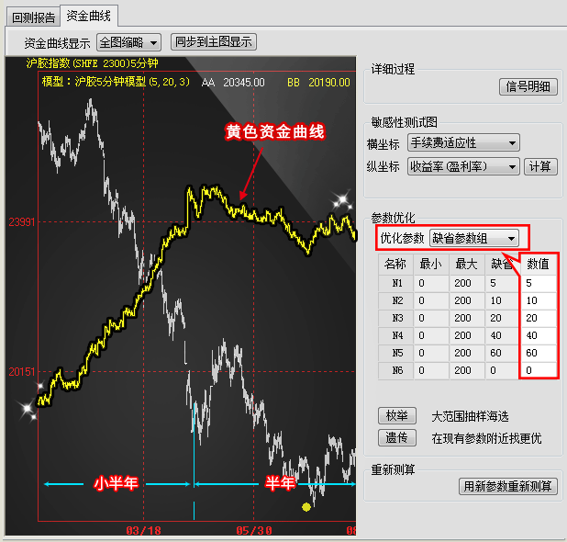Click the N5 数值 field showing 60
The image size is (567, 542).
pyautogui.click(x=539, y=354)
